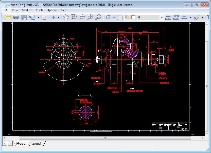Image resolution: width=211 pixels, height=153 pixels.
Task: Click the next arrow icon
Action: 52,17
